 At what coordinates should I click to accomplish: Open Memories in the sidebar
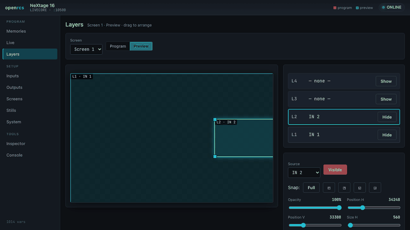[30, 31]
